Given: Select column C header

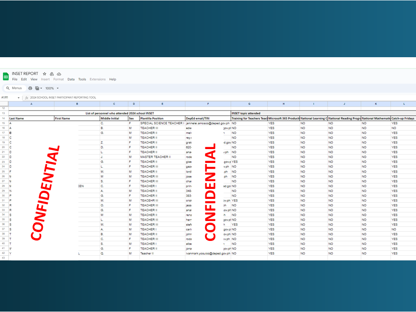Looking at the screenshot, I should pyautogui.click(x=114, y=104).
